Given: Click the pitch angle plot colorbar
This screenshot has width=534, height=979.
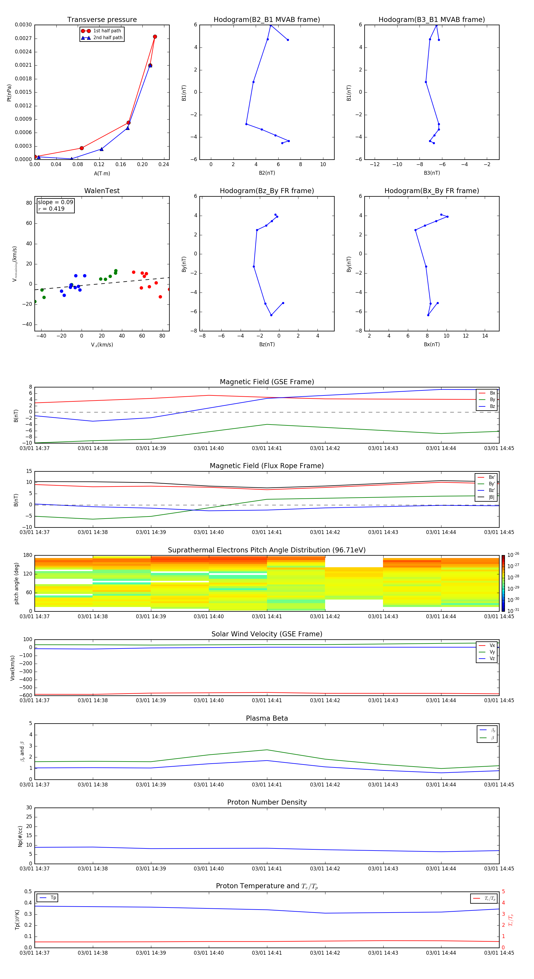Looking at the screenshot, I should coord(503,583).
